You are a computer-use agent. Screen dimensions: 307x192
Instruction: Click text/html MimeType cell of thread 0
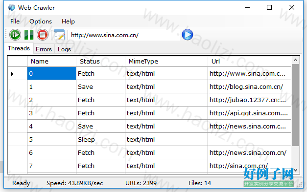click(x=166, y=73)
